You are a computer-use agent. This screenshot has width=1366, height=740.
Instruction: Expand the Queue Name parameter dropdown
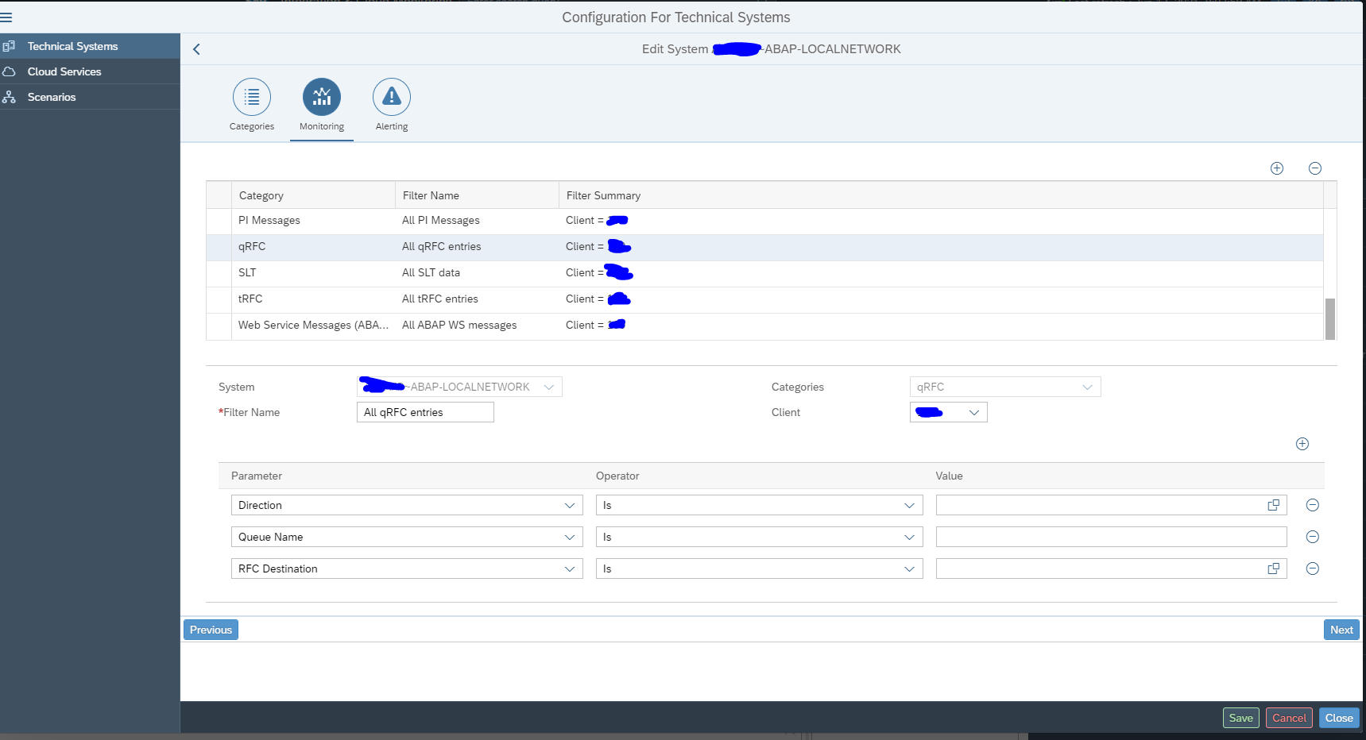click(x=570, y=538)
